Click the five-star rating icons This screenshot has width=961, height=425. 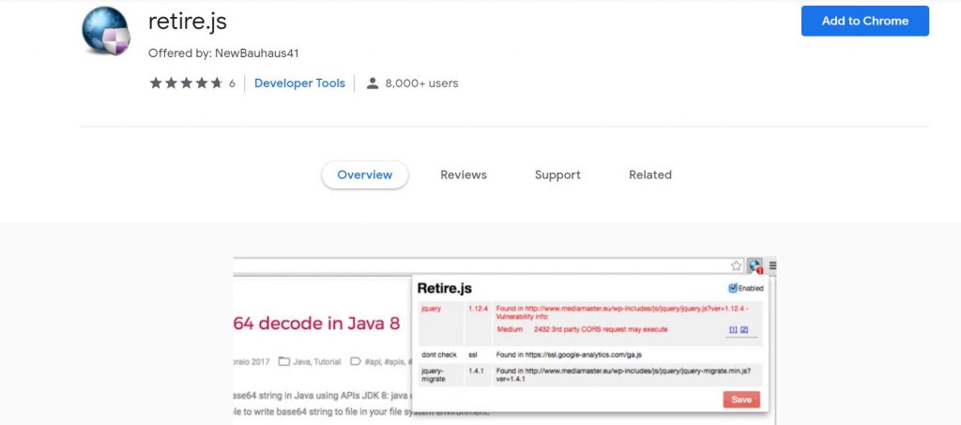click(187, 83)
